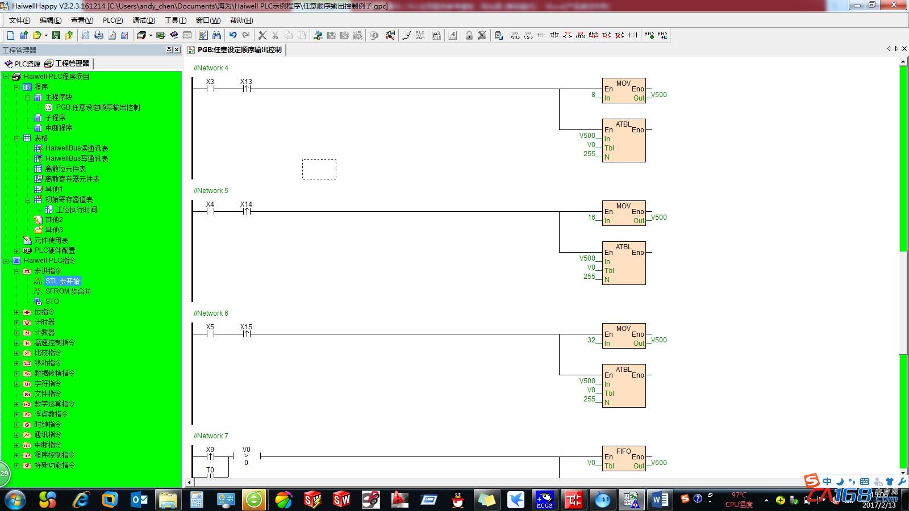Open the 文件(F) menu
Image resolution: width=909 pixels, height=511 pixels.
pyautogui.click(x=19, y=20)
